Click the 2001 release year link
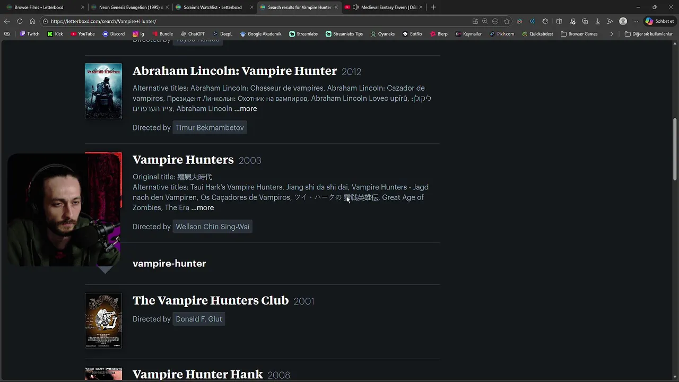 pyautogui.click(x=304, y=301)
